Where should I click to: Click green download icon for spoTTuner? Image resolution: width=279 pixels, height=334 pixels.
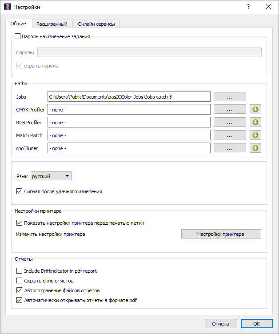(255, 148)
